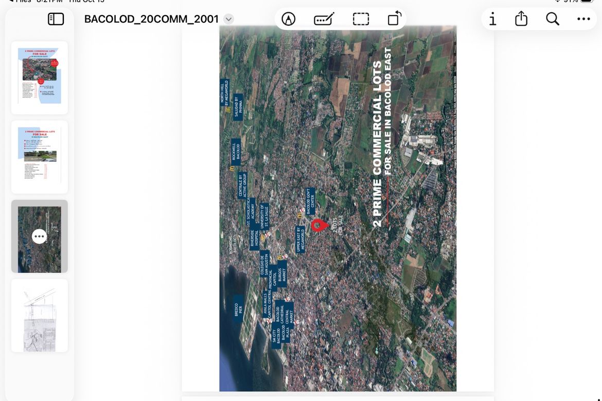Image resolution: width=602 pixels, height=401 pixels.
Task: Open the Share sheet
Action: click(x=521, y=19)
